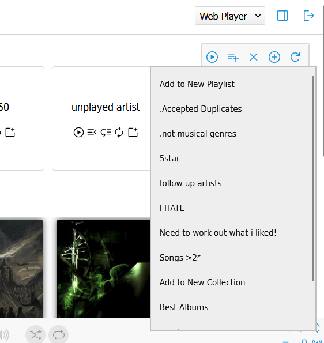The width and height of the screenshot is (324, 343).
Task: Click the logout icon at top right
Action: 308,16
